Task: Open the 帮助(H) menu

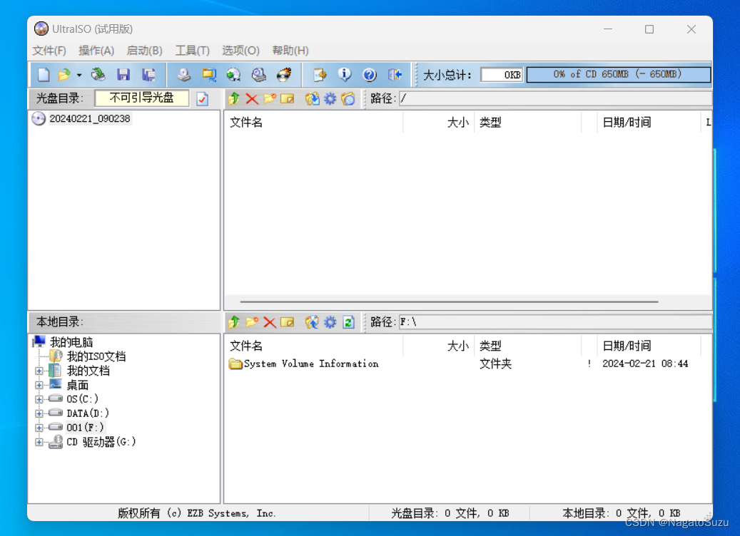Action: [x=290, y=51]
